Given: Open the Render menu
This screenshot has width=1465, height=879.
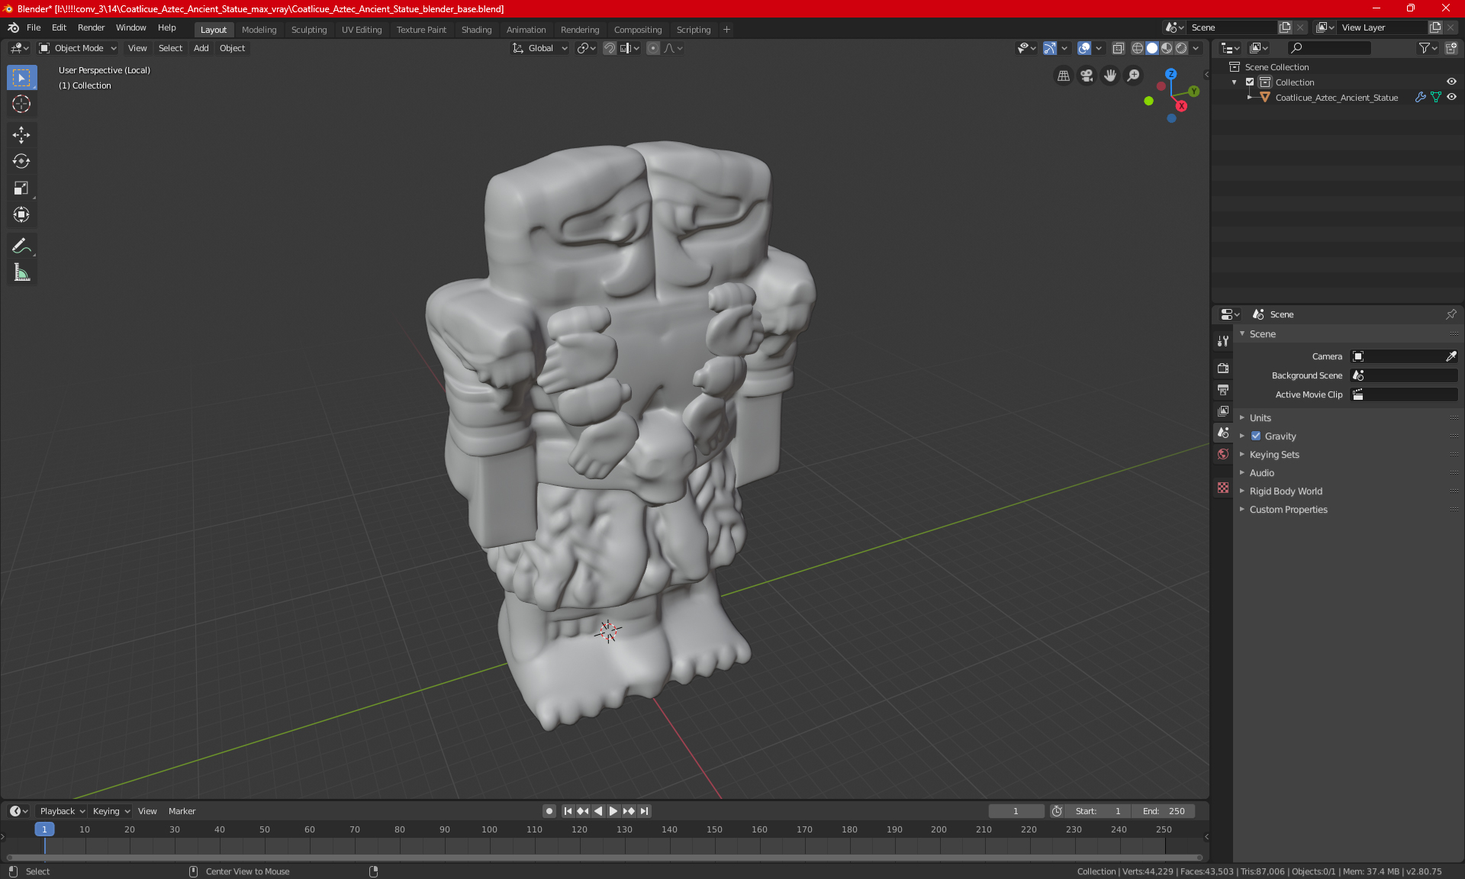Looking at the screenshot, I should click(91, 27).
